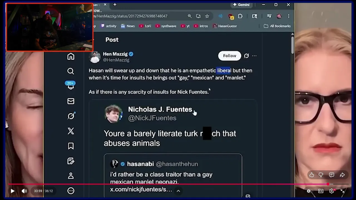This screenshot has height=200, width=356.
Task: Open the X home icon in sidebar
Action: (x=71, y=56)
